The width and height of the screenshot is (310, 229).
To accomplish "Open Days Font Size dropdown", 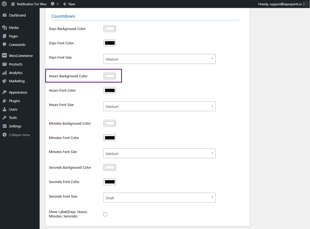I will (x=159, y=59).
